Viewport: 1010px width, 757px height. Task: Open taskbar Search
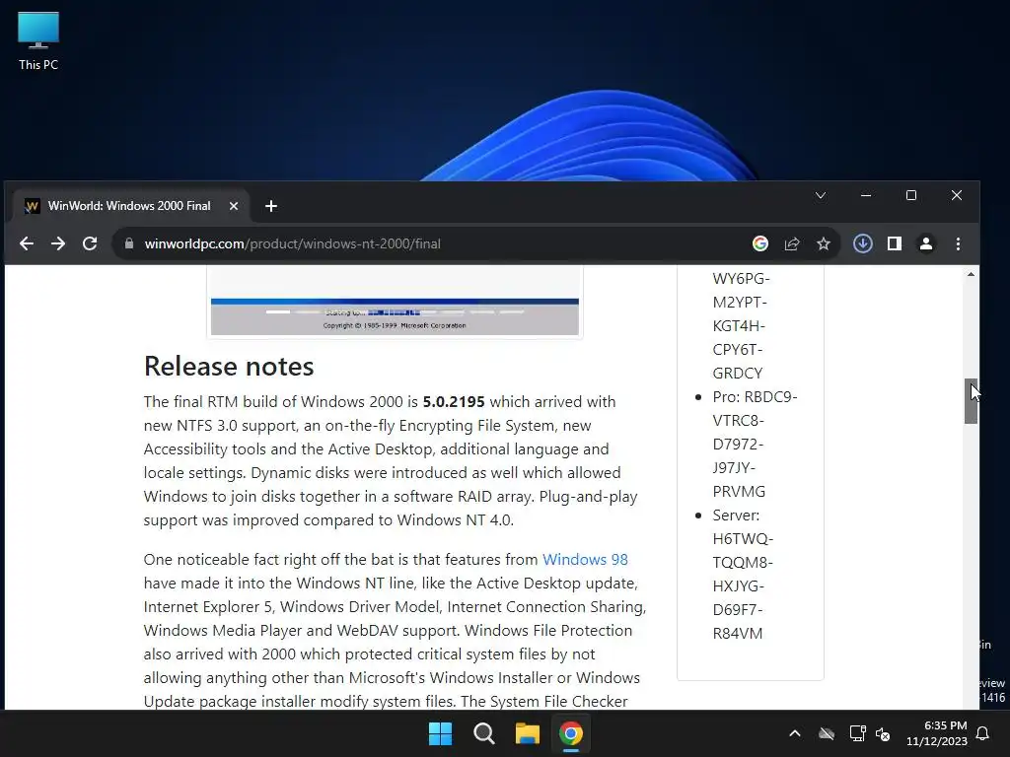[x=483, y=733]
